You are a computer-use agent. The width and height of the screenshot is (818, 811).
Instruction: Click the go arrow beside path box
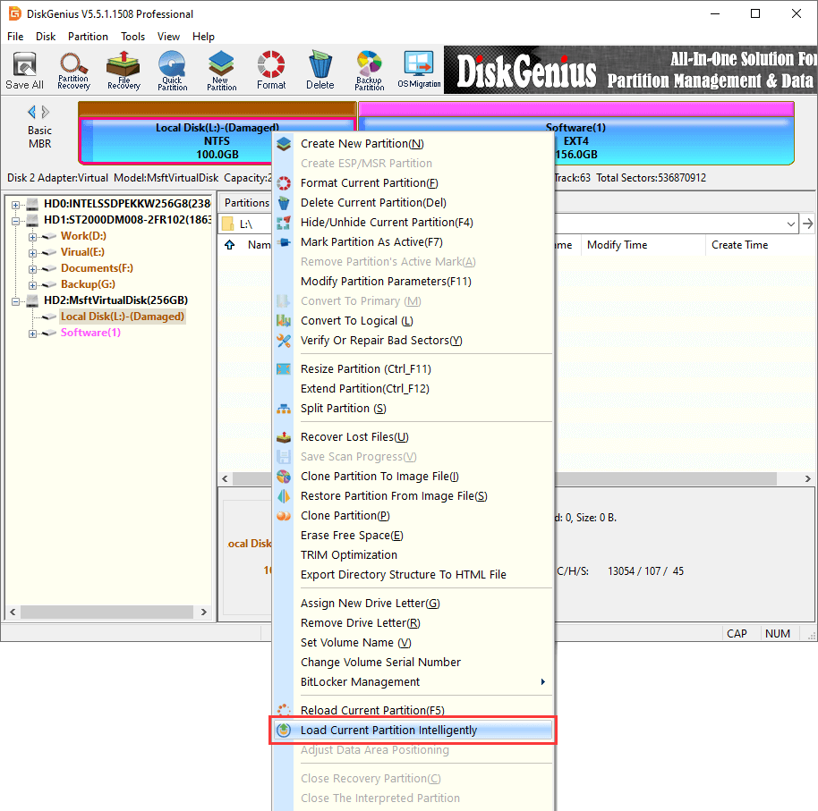point(807,224)
